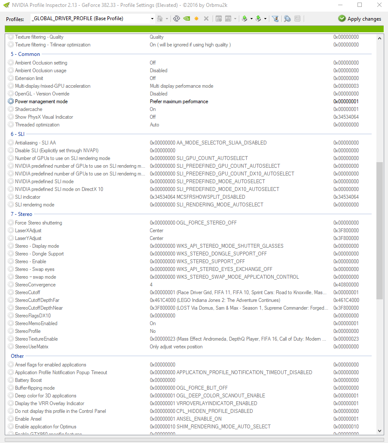
Task: Select the 'Texture filtering - Quality' row
Action: click(x=190, y=37)
